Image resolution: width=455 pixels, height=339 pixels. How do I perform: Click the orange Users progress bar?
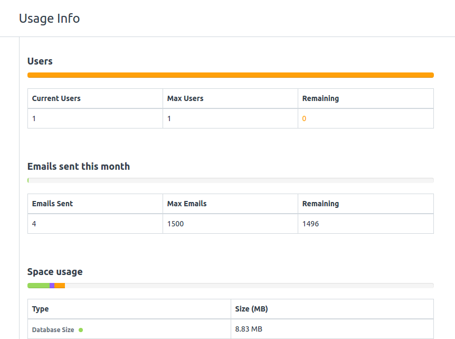[230, 75]
